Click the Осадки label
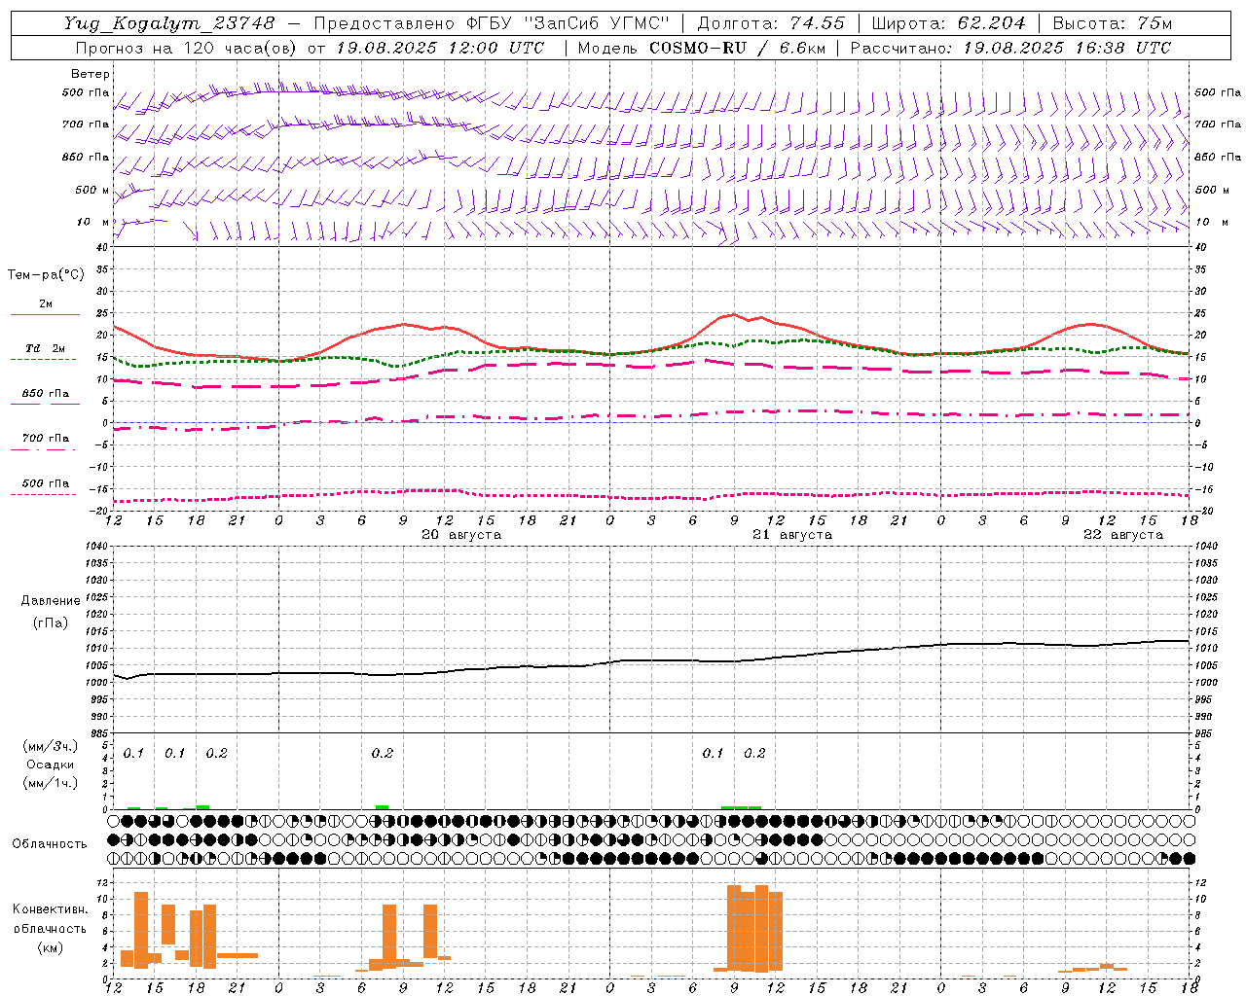The height and width of the screenshot is (996, 1246). (51, 765)
